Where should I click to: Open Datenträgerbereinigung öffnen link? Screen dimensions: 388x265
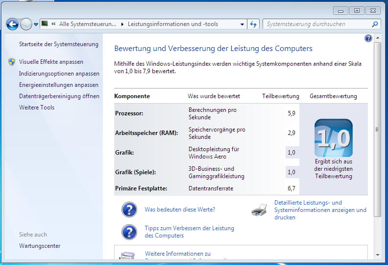[59, 96]
